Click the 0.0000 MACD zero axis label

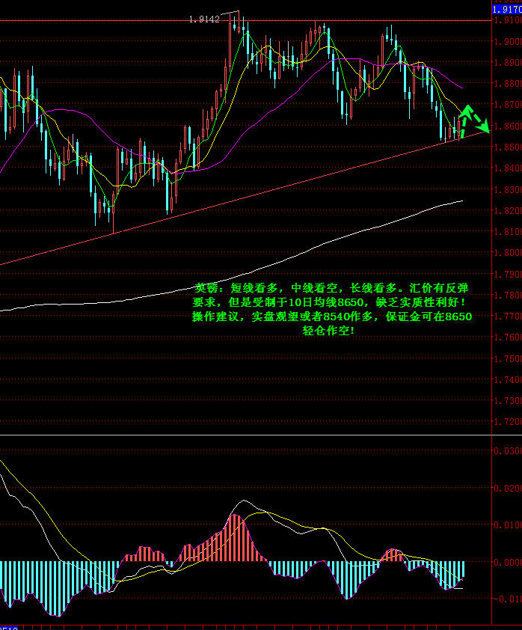pos(508,562)
